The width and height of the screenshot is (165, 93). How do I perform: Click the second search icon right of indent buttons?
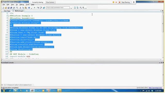click(x=83, y=8)
